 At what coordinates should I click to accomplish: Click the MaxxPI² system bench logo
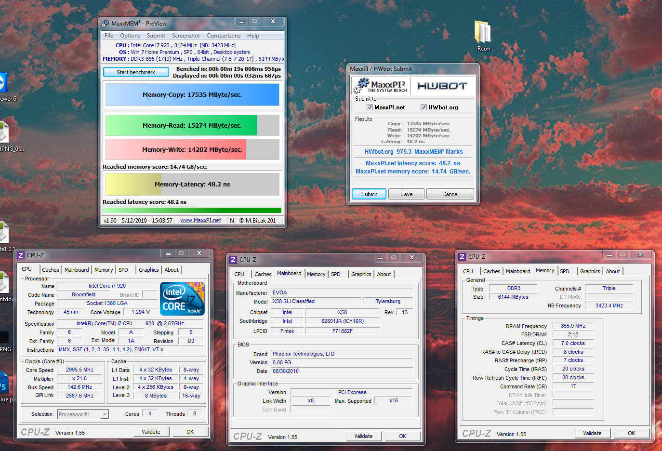381,86
